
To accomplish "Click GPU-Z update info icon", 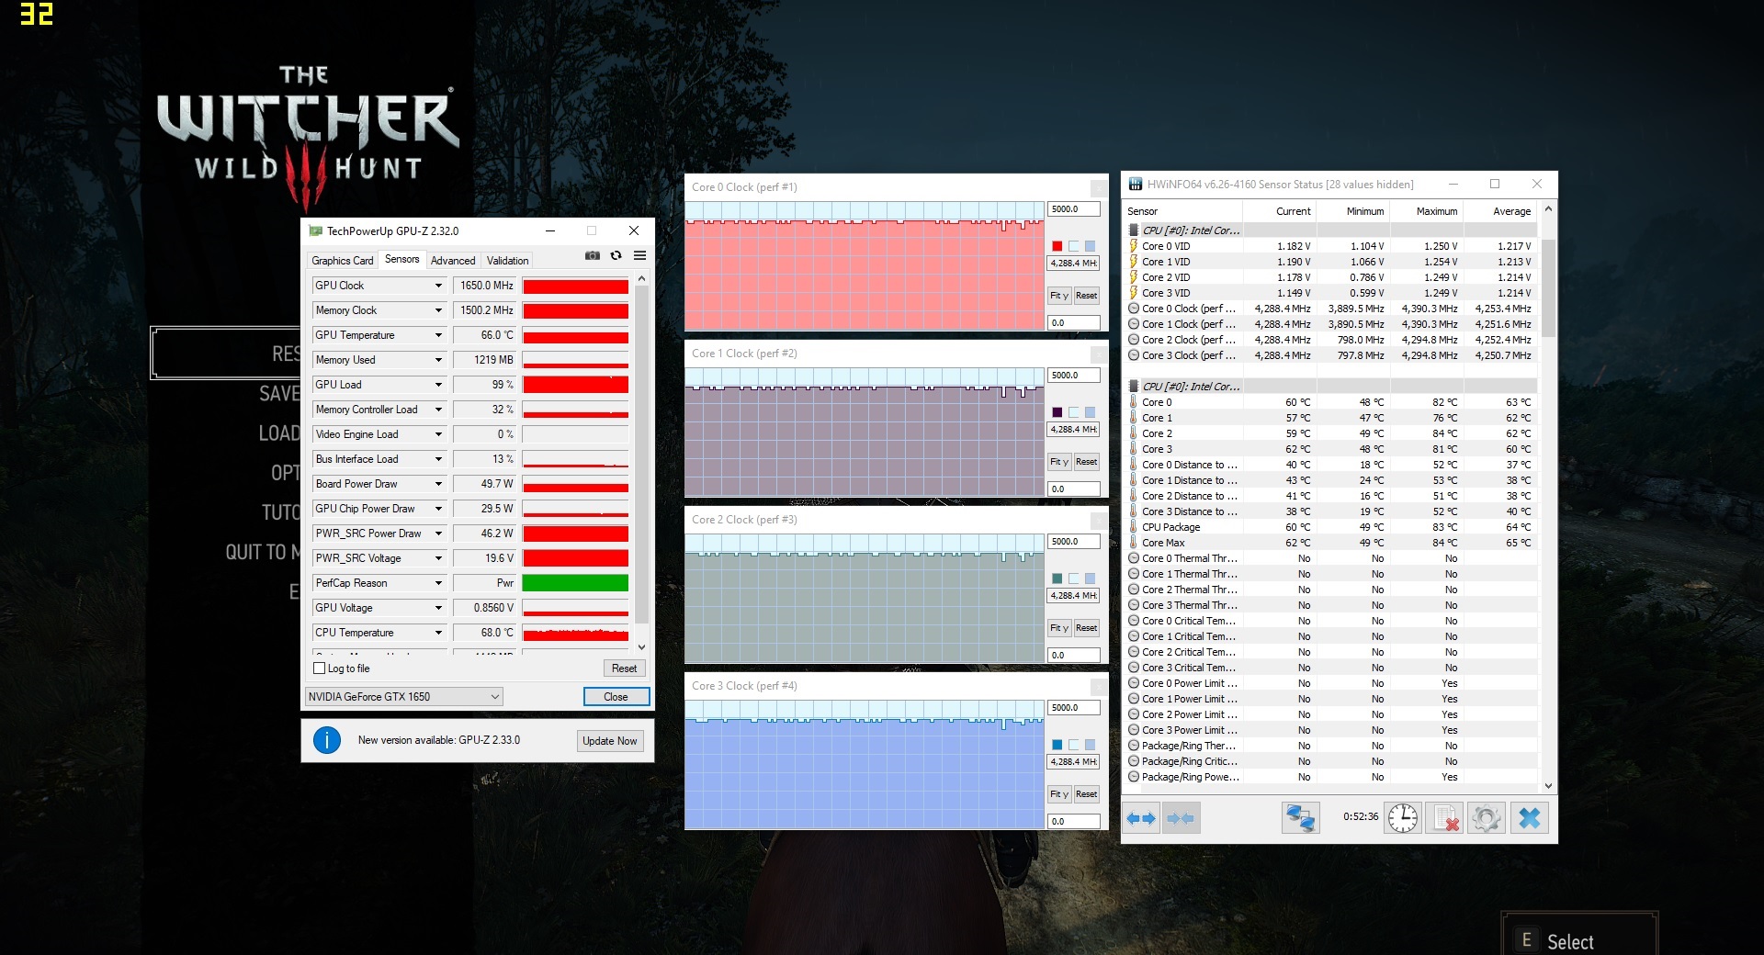I will [327, 740].
